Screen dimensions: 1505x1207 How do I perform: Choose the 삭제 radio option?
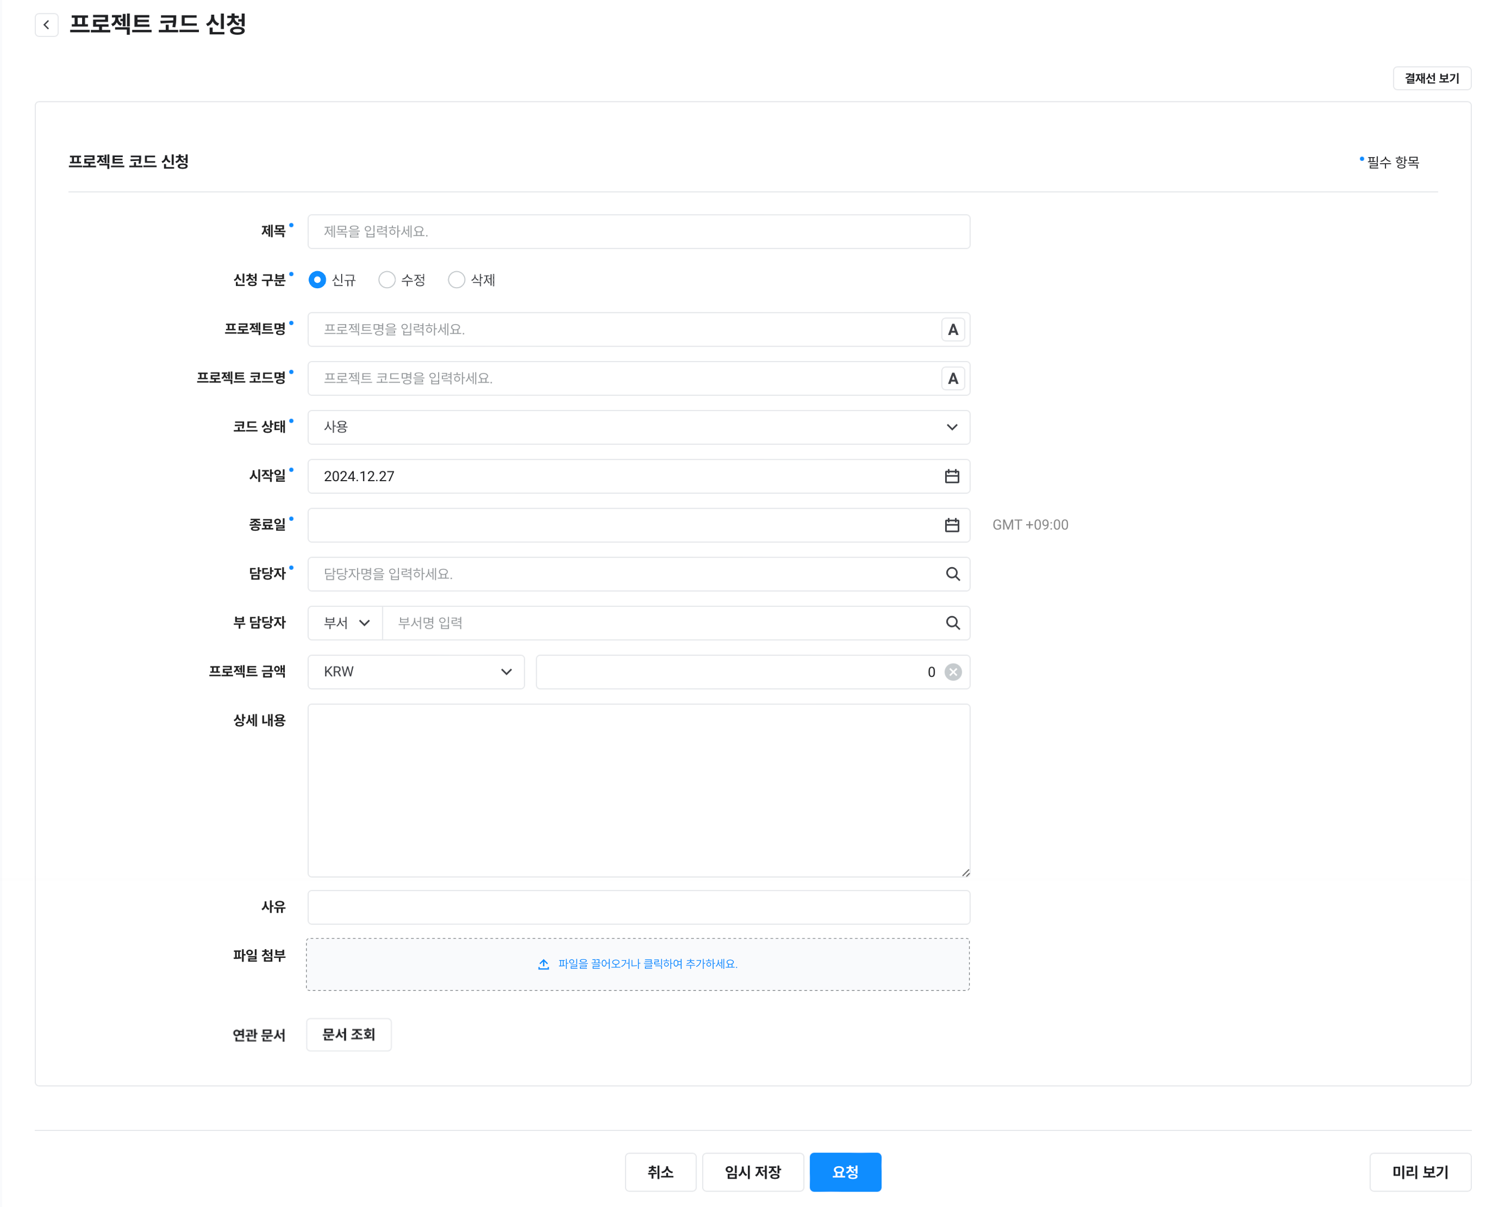tap(456, 280)
